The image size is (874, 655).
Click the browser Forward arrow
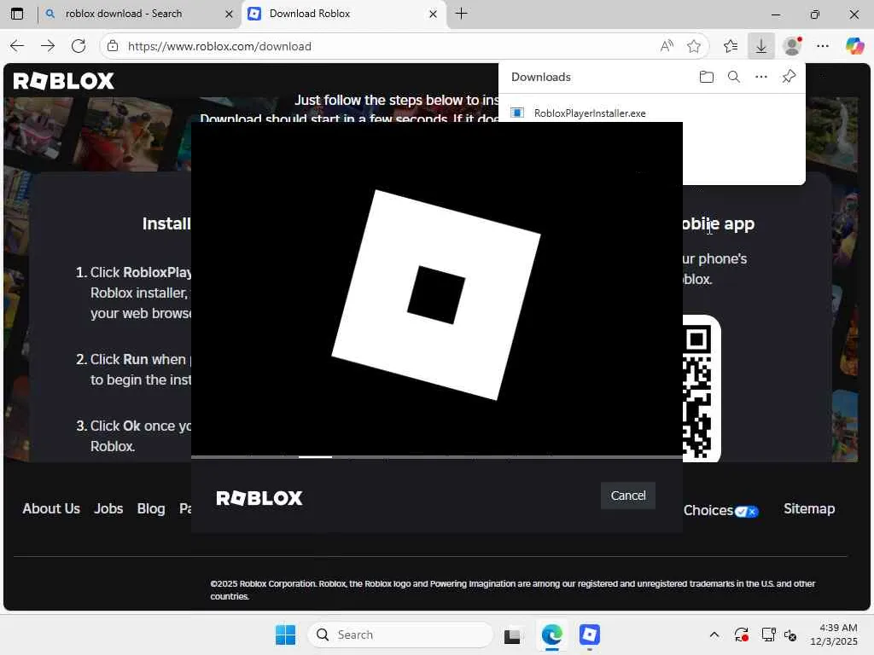[48, 46]
